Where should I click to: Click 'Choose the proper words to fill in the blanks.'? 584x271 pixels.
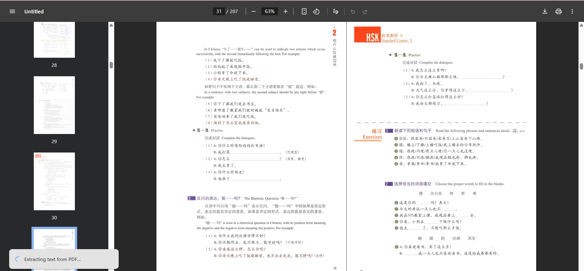coord(470,184)
